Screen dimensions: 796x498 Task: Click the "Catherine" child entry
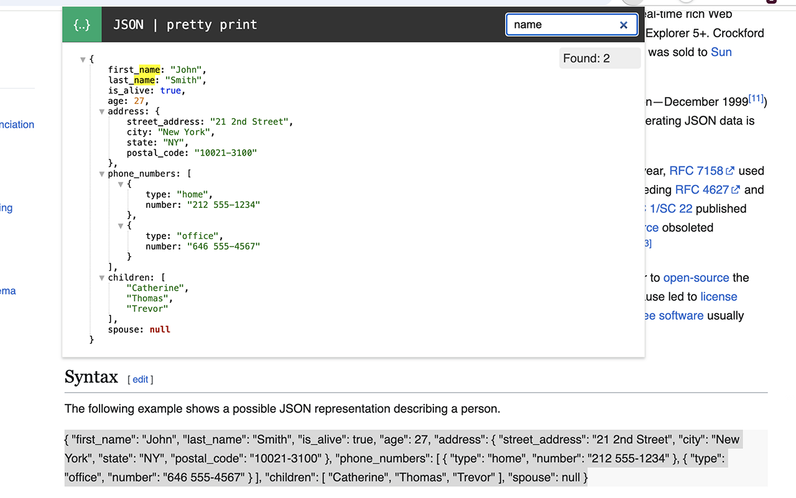coord(155,288)
